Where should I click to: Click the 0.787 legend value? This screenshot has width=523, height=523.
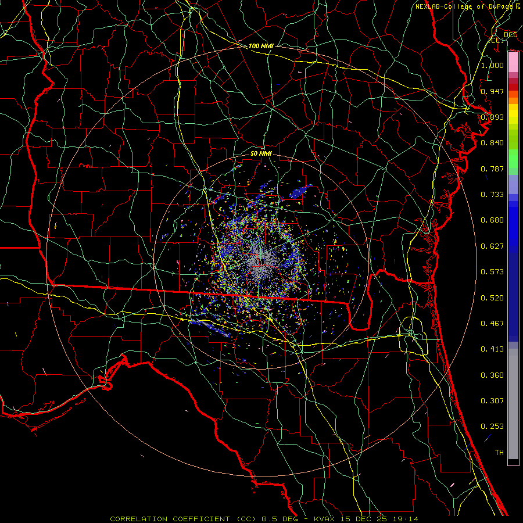click(x=492, y=169)
